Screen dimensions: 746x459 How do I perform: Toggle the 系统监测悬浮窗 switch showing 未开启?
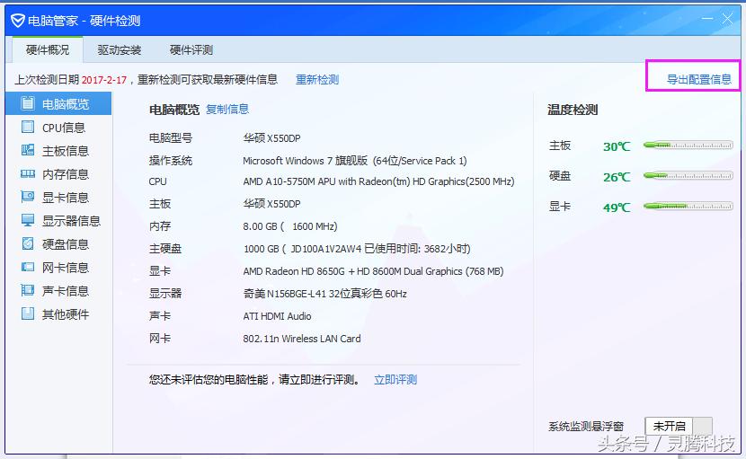pos(679,426)
